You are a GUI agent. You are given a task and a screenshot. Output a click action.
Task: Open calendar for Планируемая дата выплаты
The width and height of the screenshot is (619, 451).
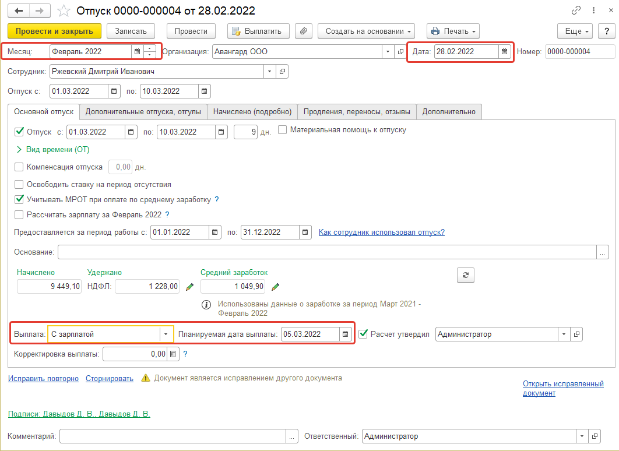[x=345, y=334]
